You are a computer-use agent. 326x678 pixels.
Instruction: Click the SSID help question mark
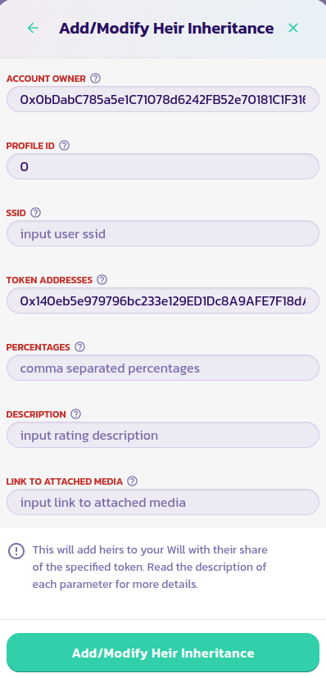36,213
